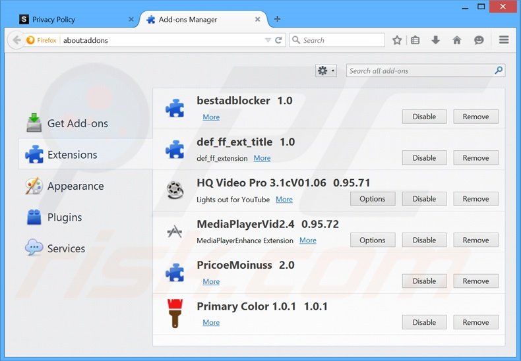
Task: Click the magnifier in Search all add-ons
Action: pos(499,70)
